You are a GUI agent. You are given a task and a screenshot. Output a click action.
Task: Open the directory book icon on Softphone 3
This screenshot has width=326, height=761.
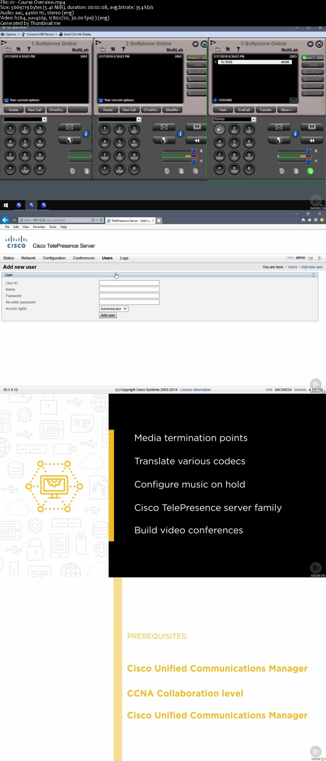(312, 127)
